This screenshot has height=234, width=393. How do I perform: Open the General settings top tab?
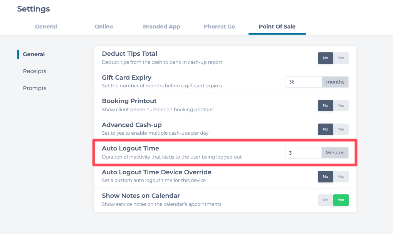coord(46,27)
